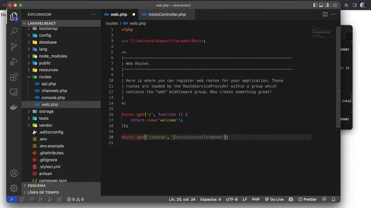Toggle secondary sidebar layout button
Image resolution: width=371 pixels, height=208 pixels.
click(x=327, y=5)
